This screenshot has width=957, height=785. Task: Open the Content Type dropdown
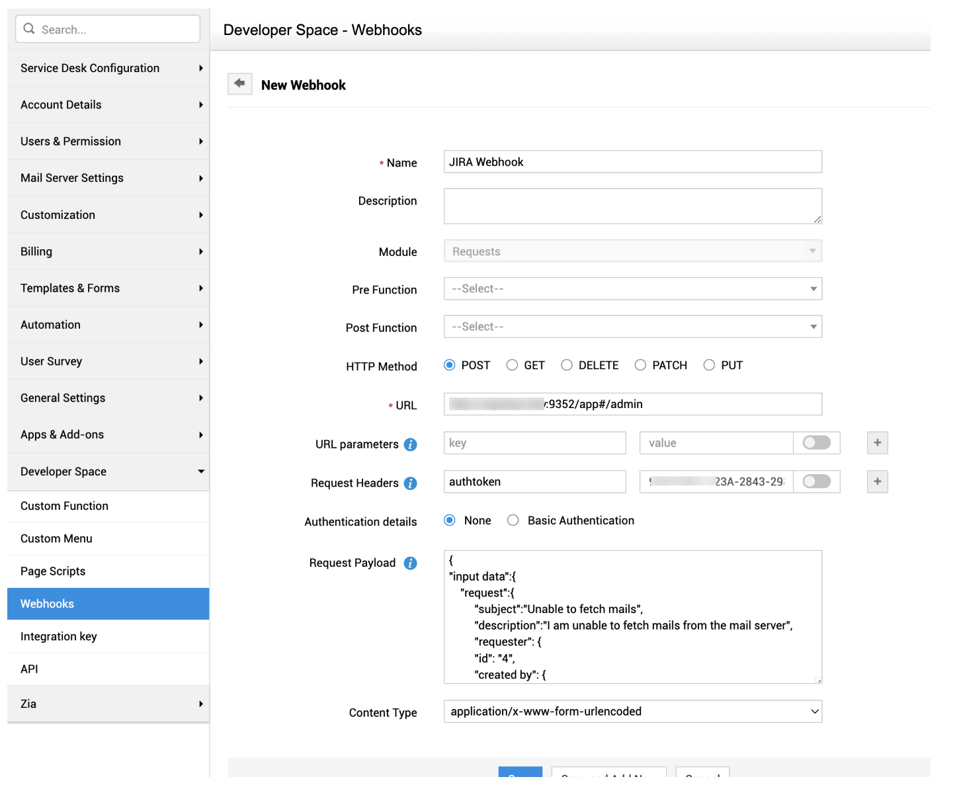[632, 712]
